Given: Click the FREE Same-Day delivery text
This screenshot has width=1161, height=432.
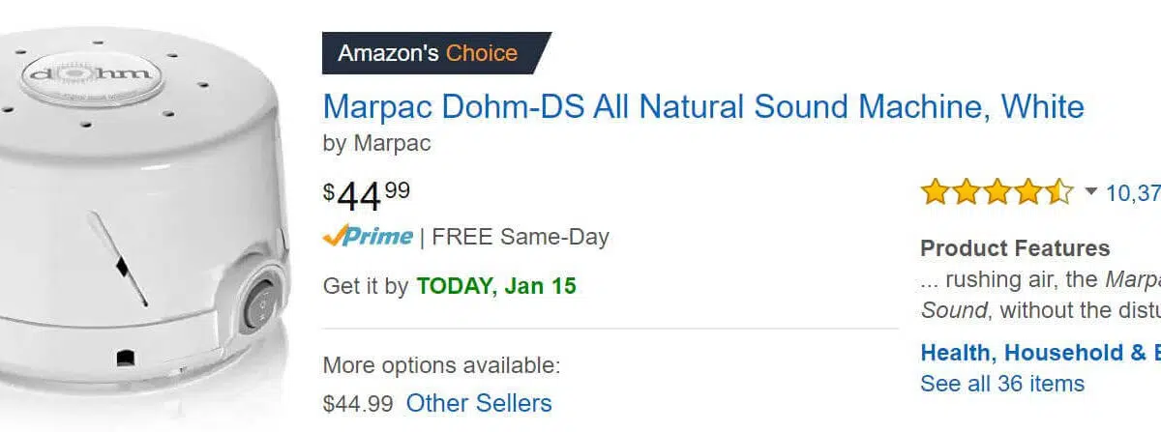Looking at the screenshot, I should [521, 236].
